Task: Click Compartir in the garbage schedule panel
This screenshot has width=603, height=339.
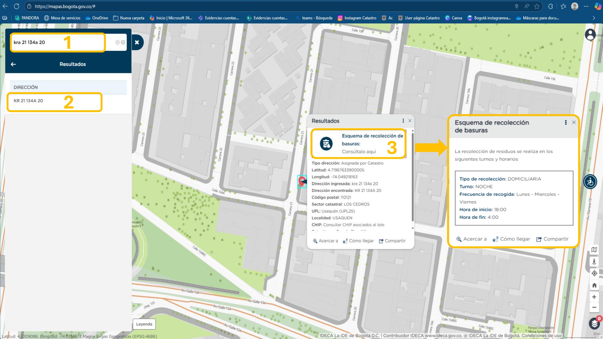Action: pos(552,239)
